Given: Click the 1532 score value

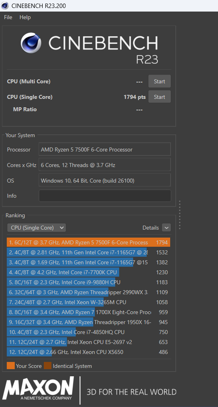Looking at the screenshot, I should pyautogui.click(x=162, y=252).
